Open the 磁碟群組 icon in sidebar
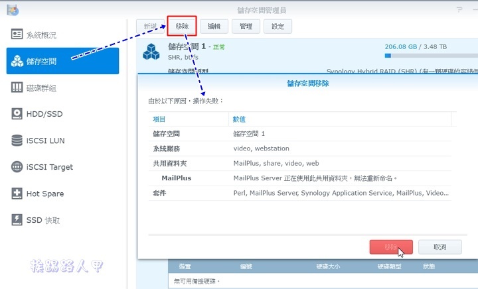This screenshot has width=478, height=289. click(x=17, y=87)
